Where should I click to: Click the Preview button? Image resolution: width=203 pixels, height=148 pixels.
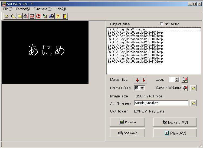tap(127, 122)
